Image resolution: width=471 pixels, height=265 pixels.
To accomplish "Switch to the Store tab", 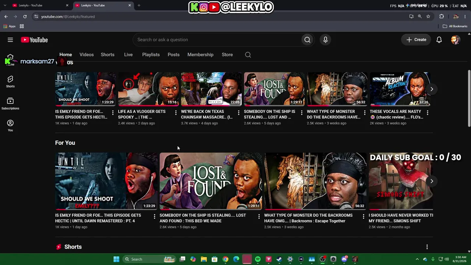I will (x=227, y=55).
